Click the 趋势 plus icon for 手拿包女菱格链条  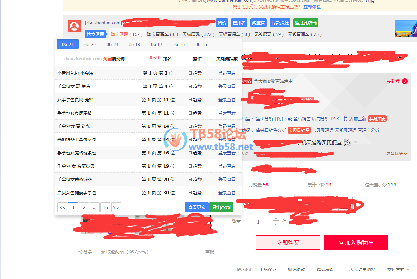[x=190, y=180]
